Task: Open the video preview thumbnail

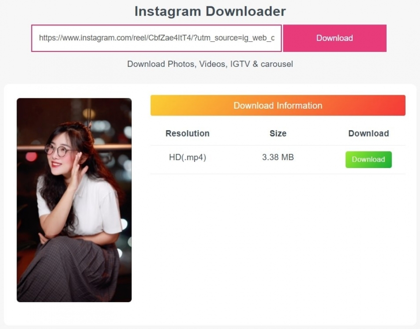Action: point(74,199)
